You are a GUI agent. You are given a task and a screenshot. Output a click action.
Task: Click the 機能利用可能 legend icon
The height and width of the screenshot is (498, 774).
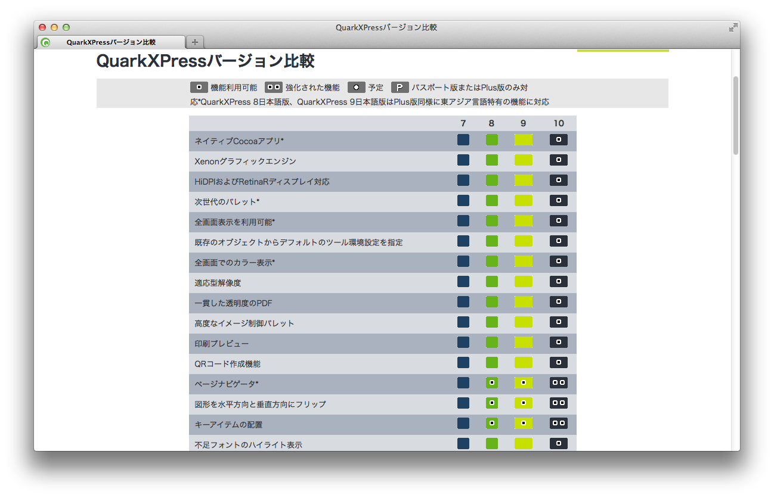[x=199, y=87]
